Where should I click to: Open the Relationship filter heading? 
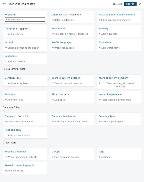[x=59, y=29]
